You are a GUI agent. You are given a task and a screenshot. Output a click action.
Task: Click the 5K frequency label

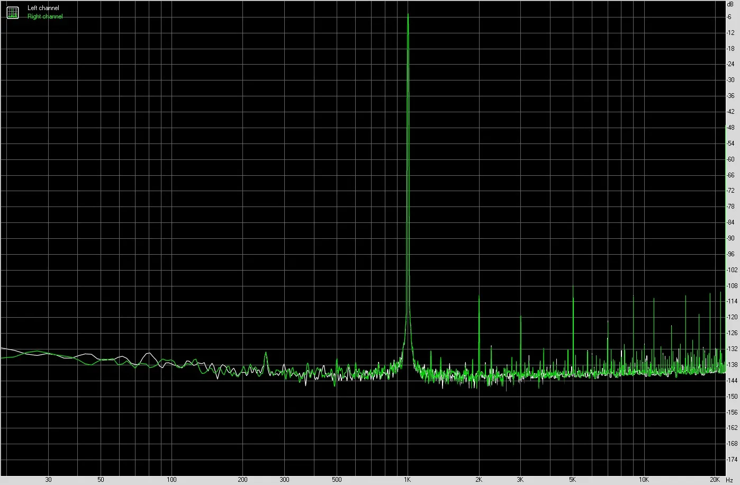pos(572,480)
